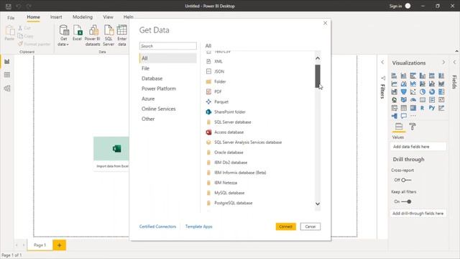Expand the Filters pane
The width and height of the screenshot is (460, 259).
[382, 63]
